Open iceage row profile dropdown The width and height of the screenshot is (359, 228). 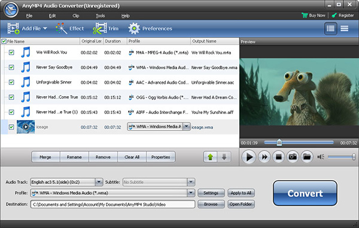click(187, 127)
